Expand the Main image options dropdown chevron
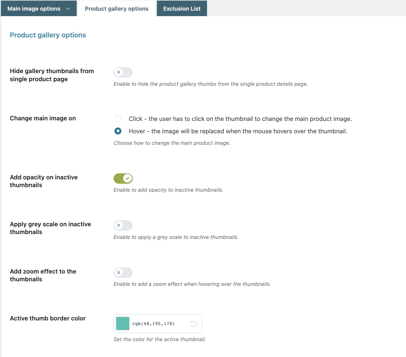406x357 pixels. click(68, 9)
